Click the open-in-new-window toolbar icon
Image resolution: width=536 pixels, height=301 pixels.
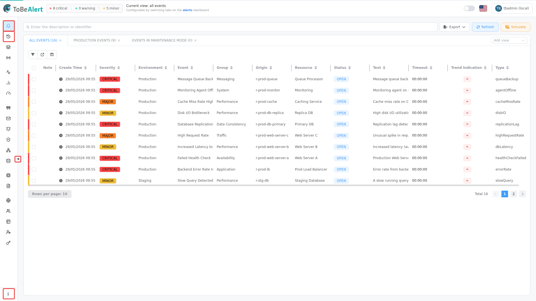tap(42, 55)
